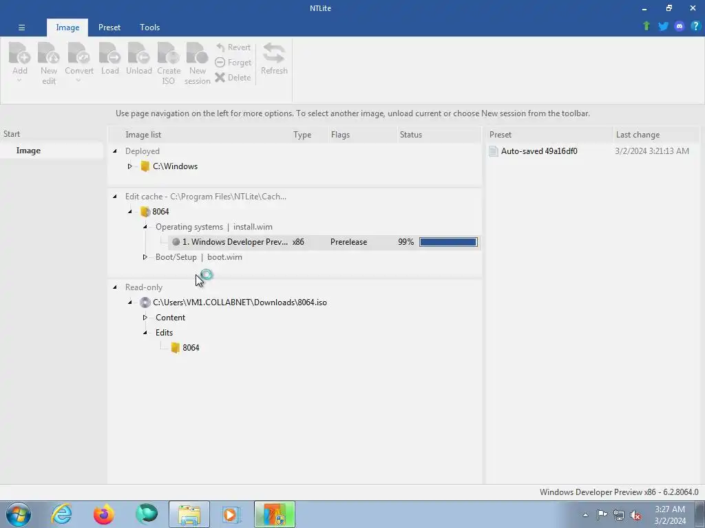
Task: Collapse the 8064 node under Edit cache
Action: (129, 212)
